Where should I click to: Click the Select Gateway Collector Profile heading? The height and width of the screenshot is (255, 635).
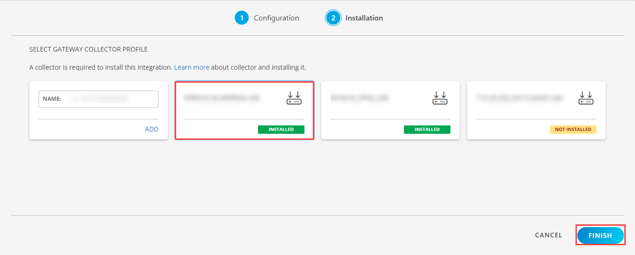88,49
